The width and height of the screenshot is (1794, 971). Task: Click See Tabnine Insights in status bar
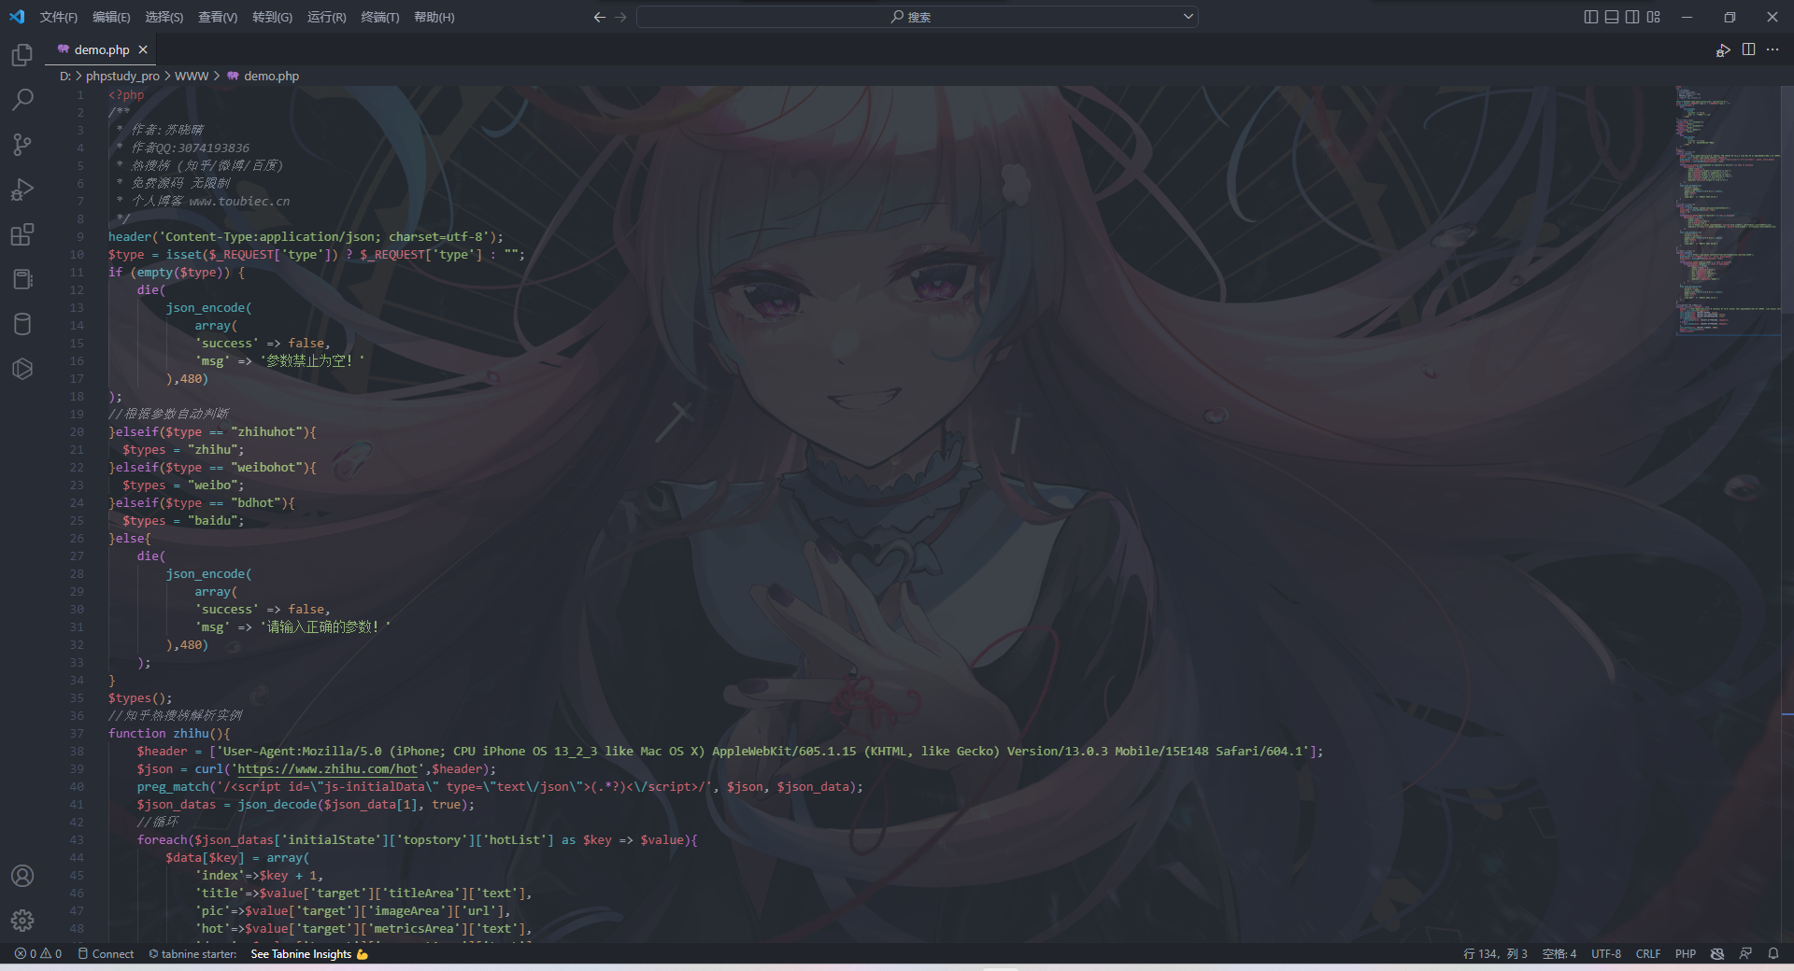tap(308, 953)
